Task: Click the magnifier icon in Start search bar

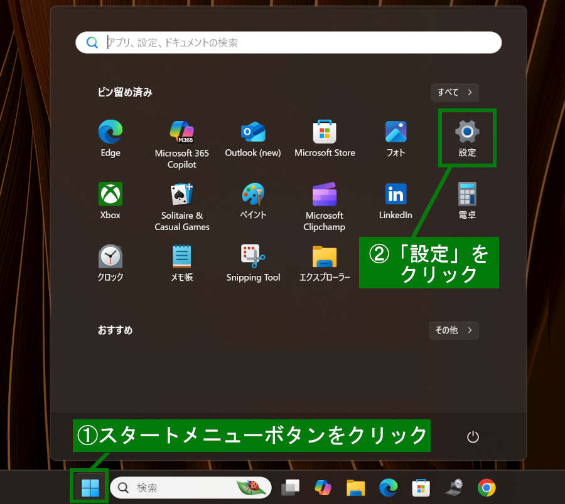Action: [x=92, y=43]
